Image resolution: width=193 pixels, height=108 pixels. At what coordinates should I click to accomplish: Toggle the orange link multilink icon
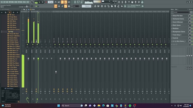point(66,6)
